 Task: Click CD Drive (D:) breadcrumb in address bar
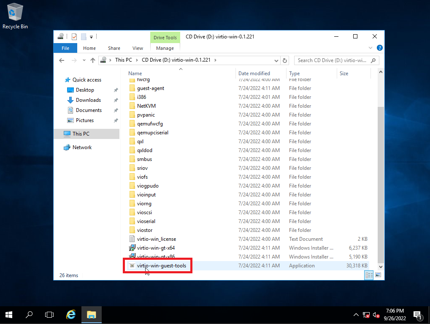[176, 60]
